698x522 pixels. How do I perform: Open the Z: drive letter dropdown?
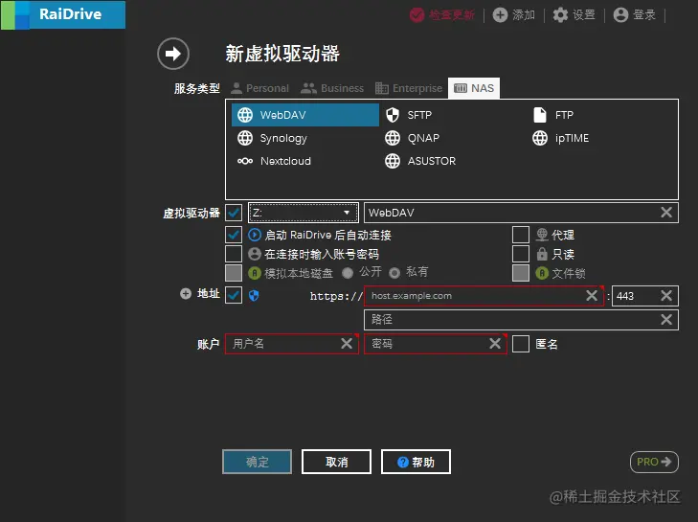click(304, 213)
